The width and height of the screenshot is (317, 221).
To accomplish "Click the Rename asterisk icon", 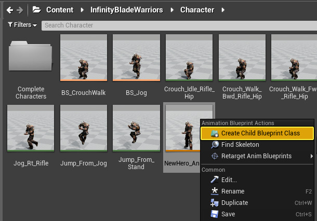I will (x=215, y=191).
